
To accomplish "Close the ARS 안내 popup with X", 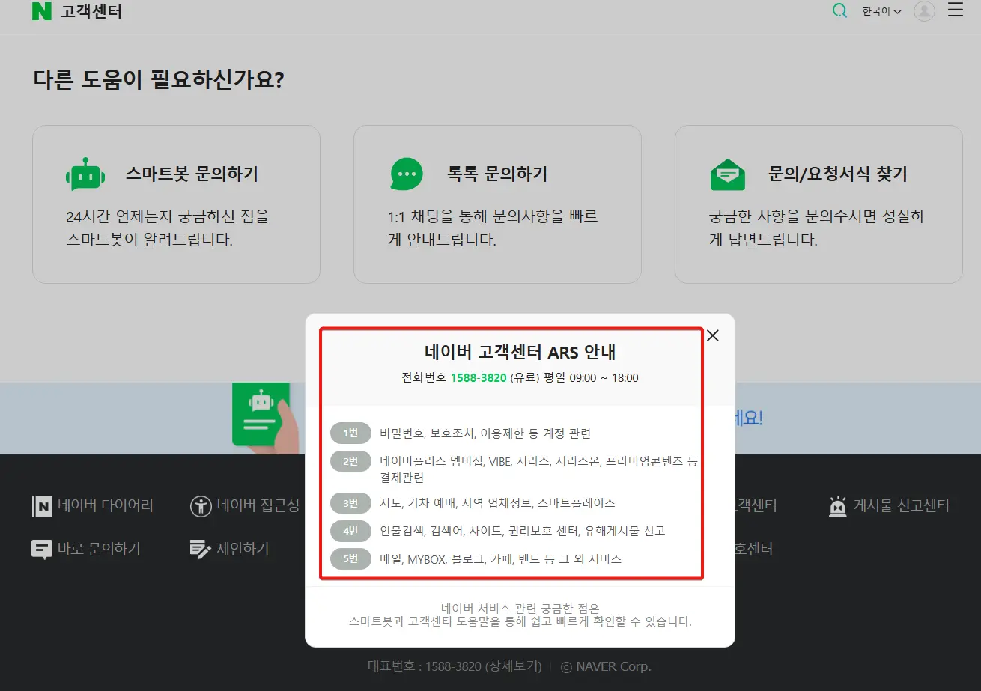I will click(x=713, y=335).
